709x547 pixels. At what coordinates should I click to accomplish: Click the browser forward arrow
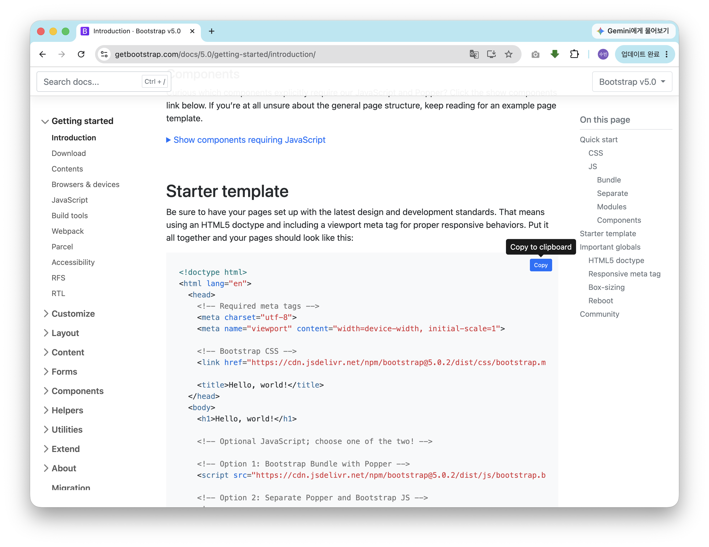(62, 54)
